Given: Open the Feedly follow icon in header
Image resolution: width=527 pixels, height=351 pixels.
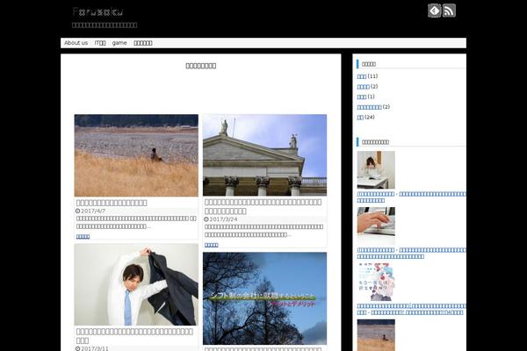Looking at the screenshot, I should 434,11.
